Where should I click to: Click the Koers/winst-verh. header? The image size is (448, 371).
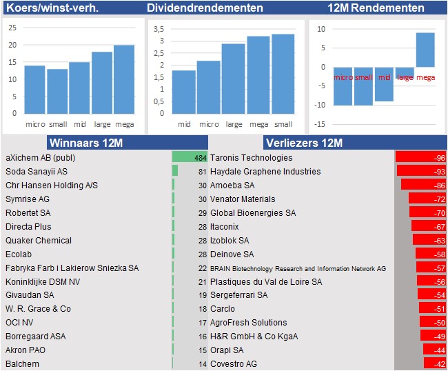pos(52,8)
